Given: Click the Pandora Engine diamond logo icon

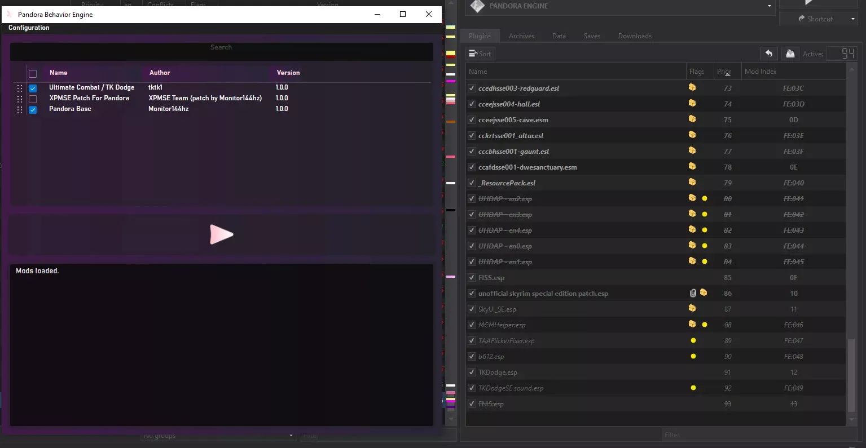Looking at the screenshot, I should coord(477,6).
